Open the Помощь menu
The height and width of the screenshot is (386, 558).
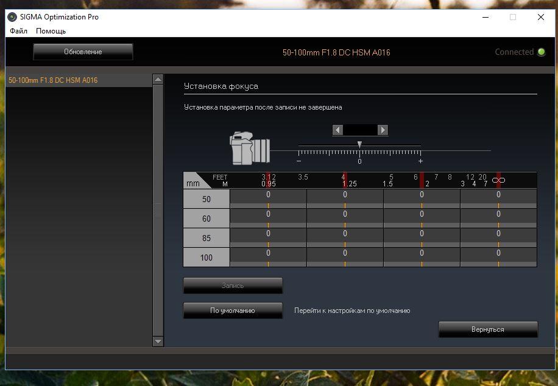pos(51,31)
